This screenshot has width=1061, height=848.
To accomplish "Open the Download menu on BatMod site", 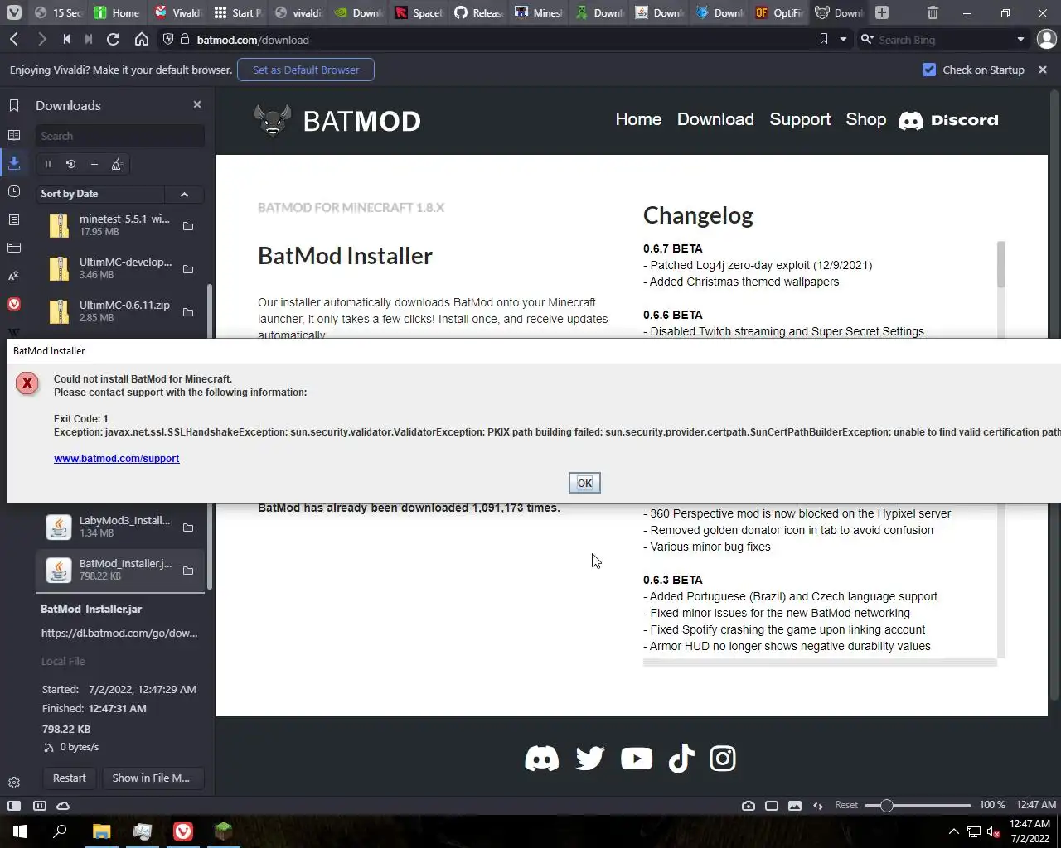I will pos(715,119).
